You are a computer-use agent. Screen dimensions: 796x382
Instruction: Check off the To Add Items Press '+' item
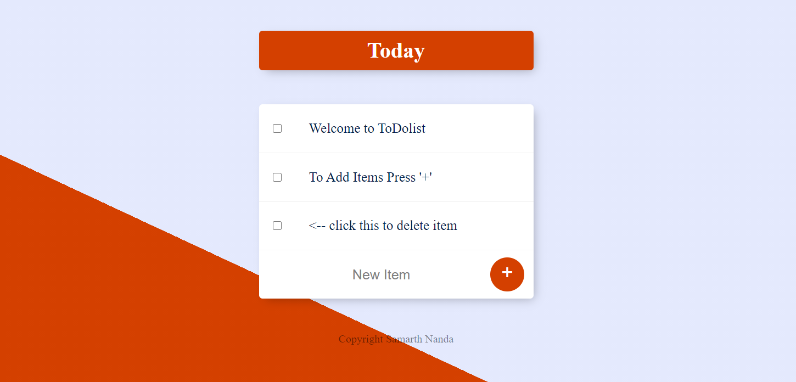pyautogui.click(x=277, y=177)
